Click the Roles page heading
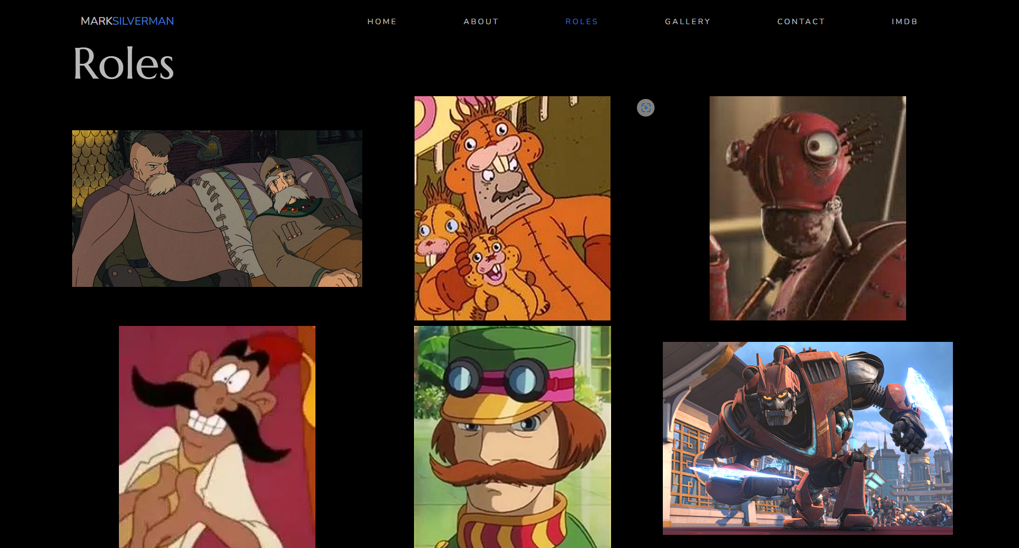The width and height of the screenshot is (1019, 548). tap(123, 64)
